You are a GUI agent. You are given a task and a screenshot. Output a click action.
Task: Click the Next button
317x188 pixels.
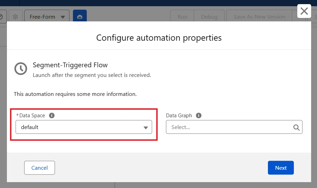click(x=281, y=168)
